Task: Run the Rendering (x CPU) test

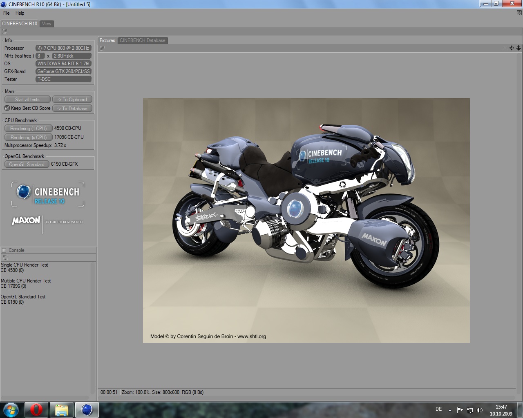Action: tap(29, 138)
